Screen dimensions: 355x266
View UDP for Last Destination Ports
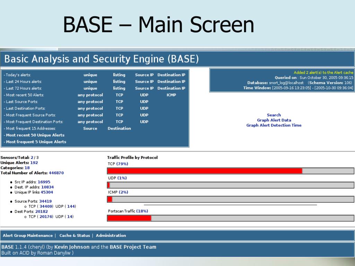point(144,108)
